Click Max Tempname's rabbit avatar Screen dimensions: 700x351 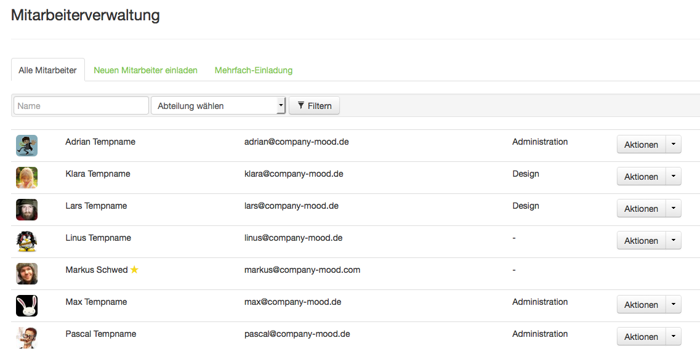point(26,305)
